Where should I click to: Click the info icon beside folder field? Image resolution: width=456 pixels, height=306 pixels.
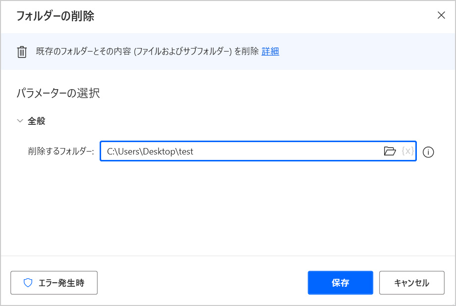[x=429, y=152]
